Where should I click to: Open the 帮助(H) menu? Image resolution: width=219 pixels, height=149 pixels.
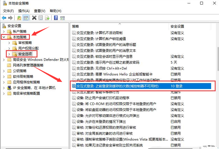point(55,11)
